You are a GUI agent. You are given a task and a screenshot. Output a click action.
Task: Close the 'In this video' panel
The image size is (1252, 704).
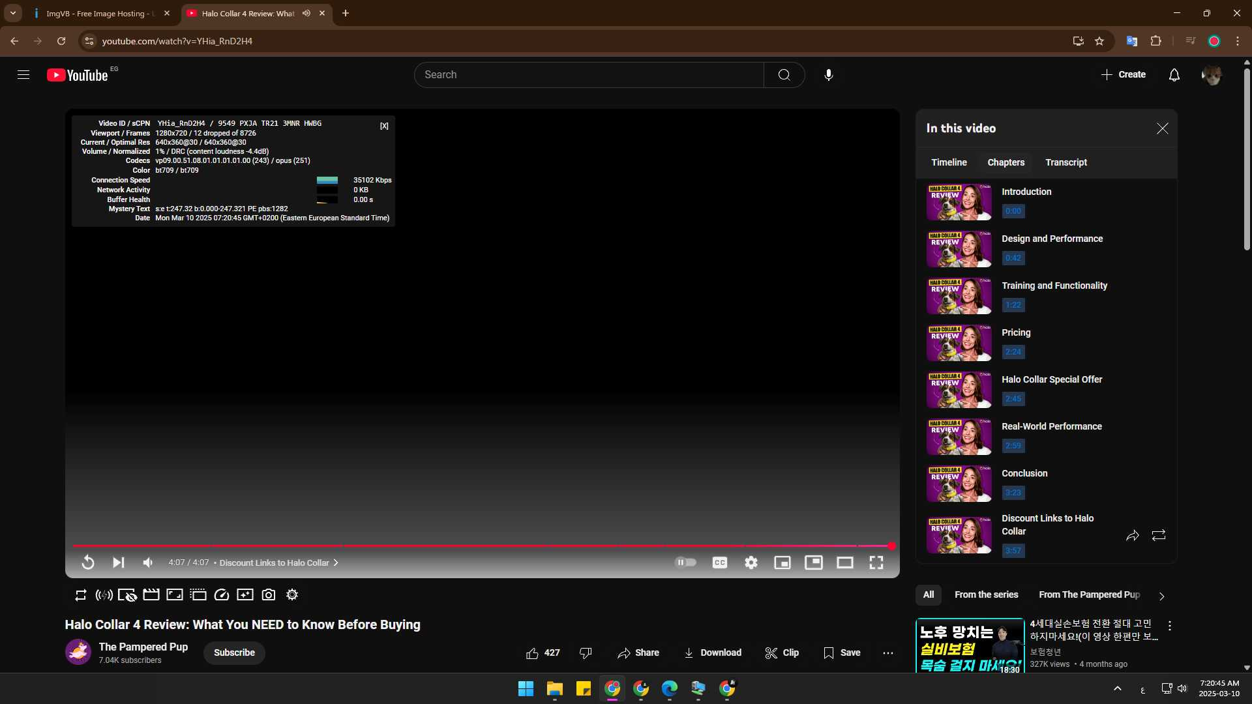point(1162,128)
